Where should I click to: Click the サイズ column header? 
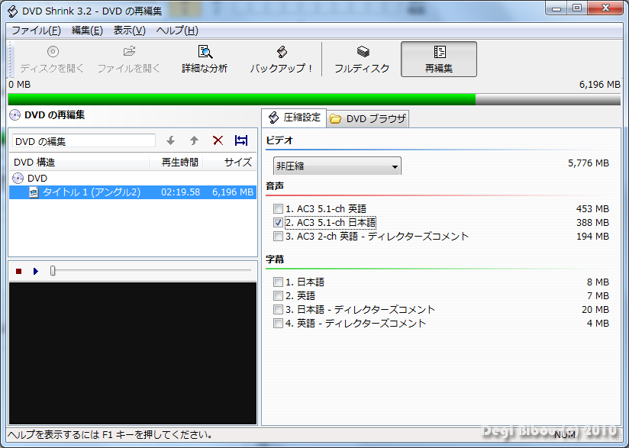click(x=230, y=163)
